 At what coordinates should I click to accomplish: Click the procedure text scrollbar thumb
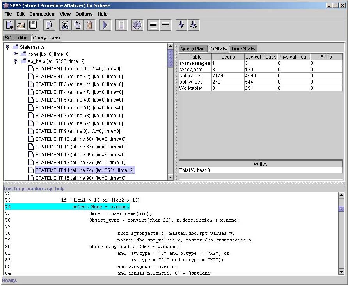[341, 209]
